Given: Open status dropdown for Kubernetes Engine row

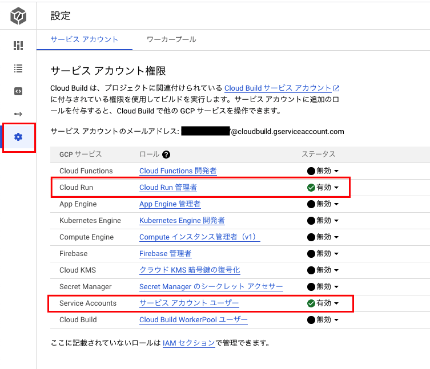Looking at the screenshot, I should pos(323,221).
